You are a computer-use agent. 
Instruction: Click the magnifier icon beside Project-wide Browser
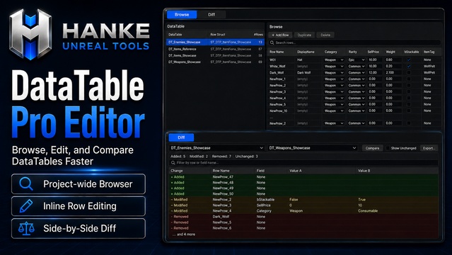click(26, 183)
